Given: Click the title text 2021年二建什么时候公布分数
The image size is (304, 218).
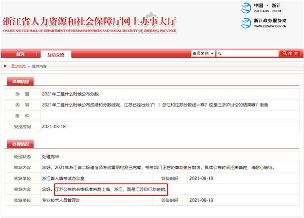Looking at the screenshot, I should coord(70,94).
